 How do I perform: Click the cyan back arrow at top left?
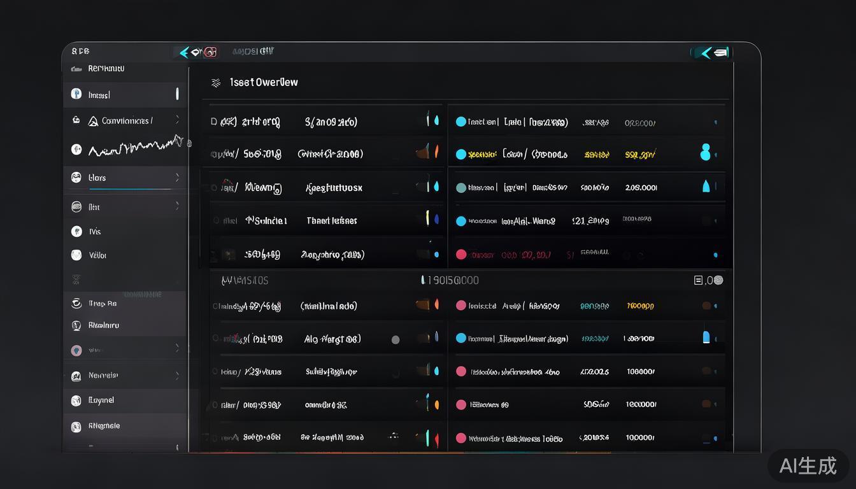click(185, 52)
